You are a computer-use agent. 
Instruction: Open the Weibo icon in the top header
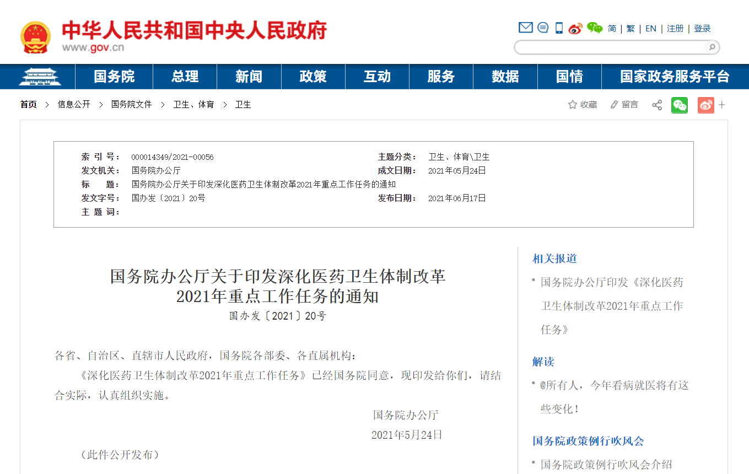coord(575,28)
